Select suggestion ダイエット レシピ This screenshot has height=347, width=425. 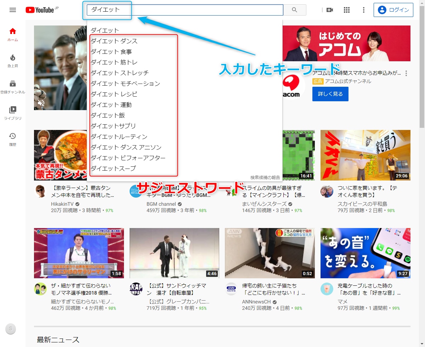click(185, 94)
